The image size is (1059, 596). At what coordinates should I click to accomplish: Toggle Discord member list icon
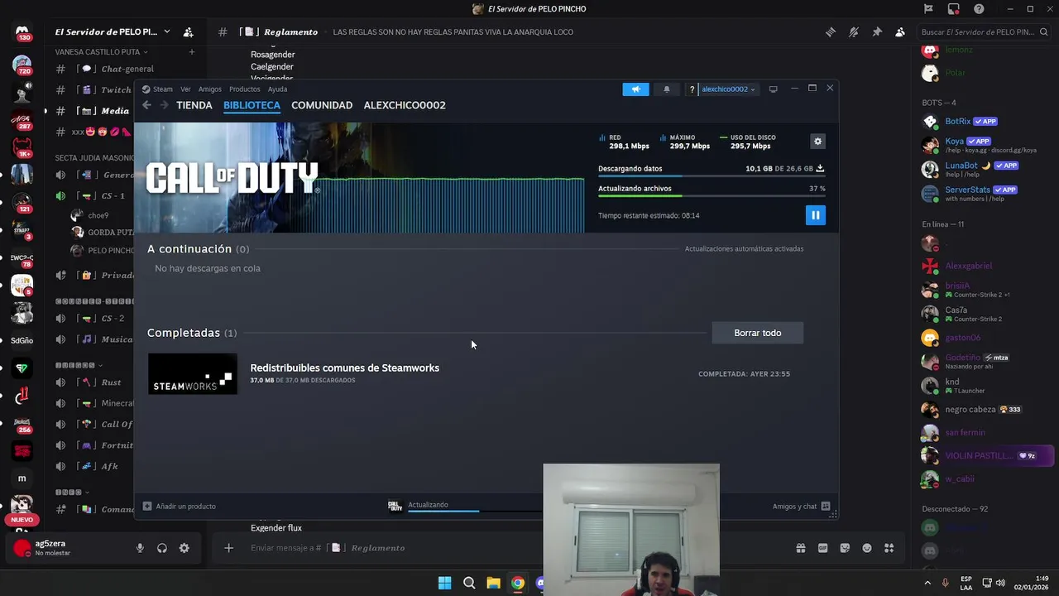click(900, 31)
